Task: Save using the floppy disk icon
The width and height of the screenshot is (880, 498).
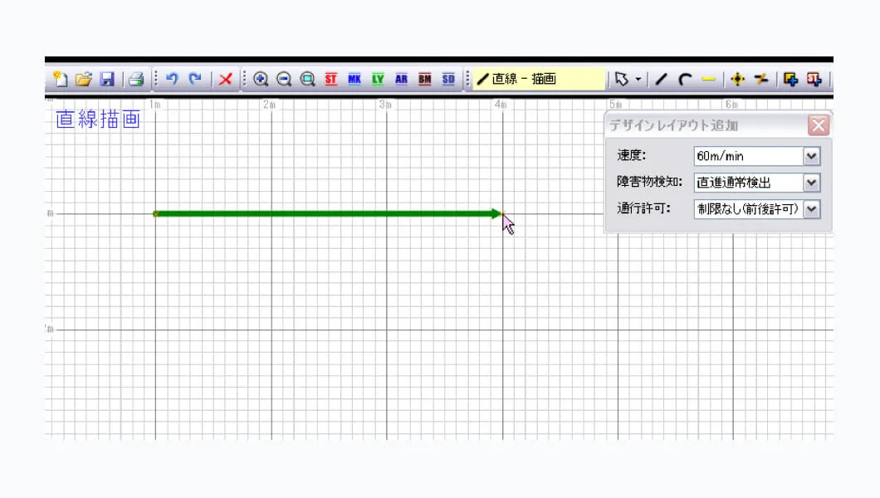Action: [x=107, y=80]
